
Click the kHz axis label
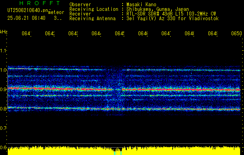[x=4, y=32]
